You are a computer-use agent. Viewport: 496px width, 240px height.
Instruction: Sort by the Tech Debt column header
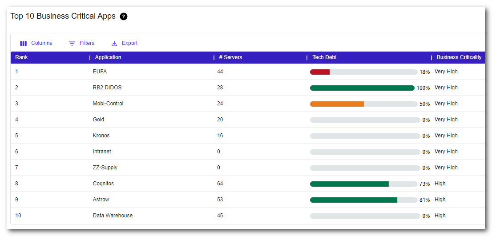324,57
